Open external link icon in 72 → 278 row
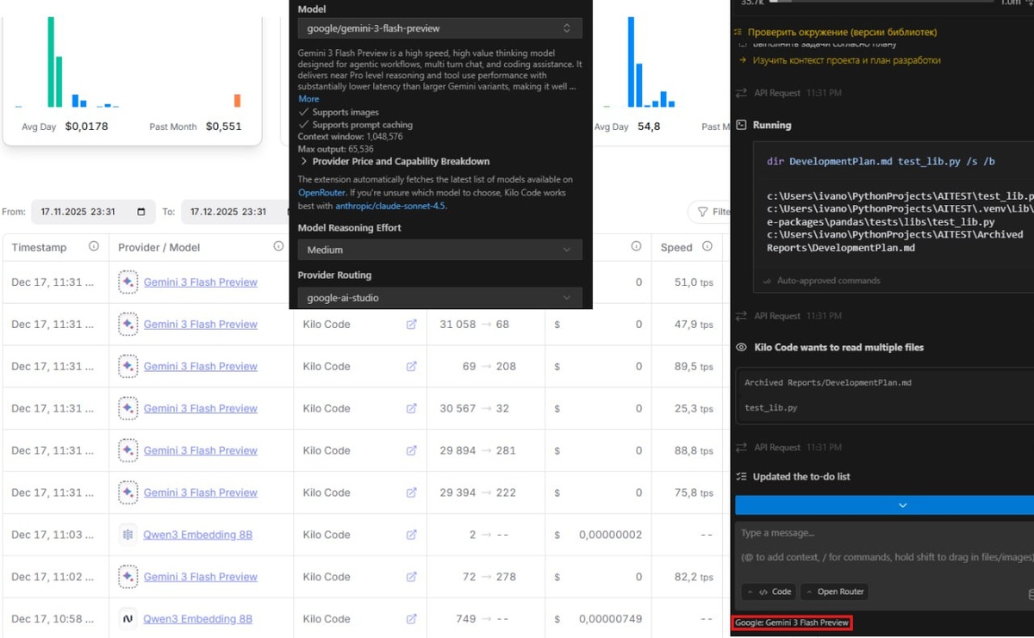1034x638 pixels. point(411,577)
